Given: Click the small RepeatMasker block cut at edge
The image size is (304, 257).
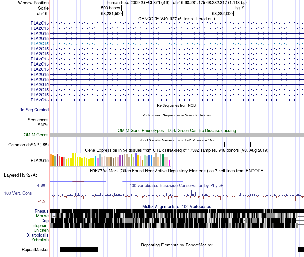Looking at the screenshot, I should 301,249.
